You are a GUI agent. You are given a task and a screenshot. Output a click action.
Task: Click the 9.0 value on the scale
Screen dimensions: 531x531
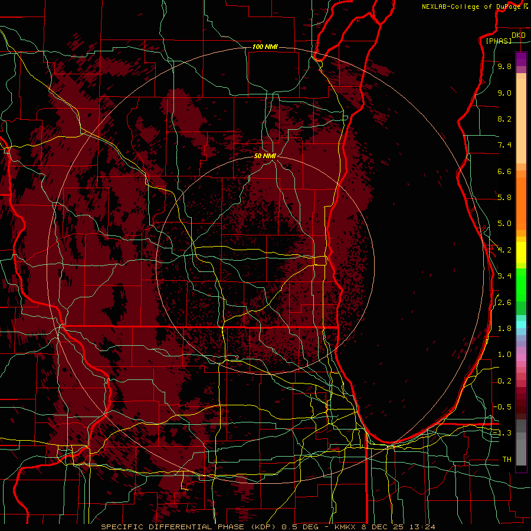504,93
